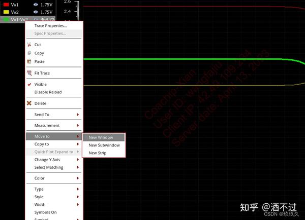Click the yellow Vo2 color swatch
The image size is (305, 220).
[6, 12]
